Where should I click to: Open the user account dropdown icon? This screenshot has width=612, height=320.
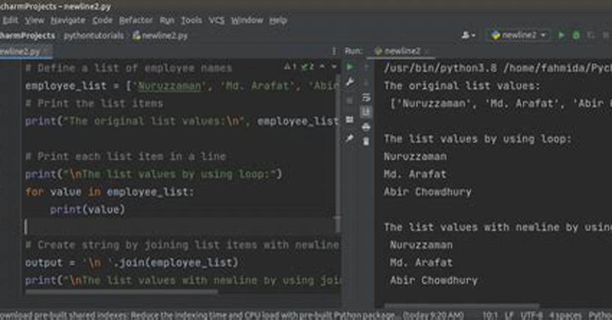click(x=468, y=35)
